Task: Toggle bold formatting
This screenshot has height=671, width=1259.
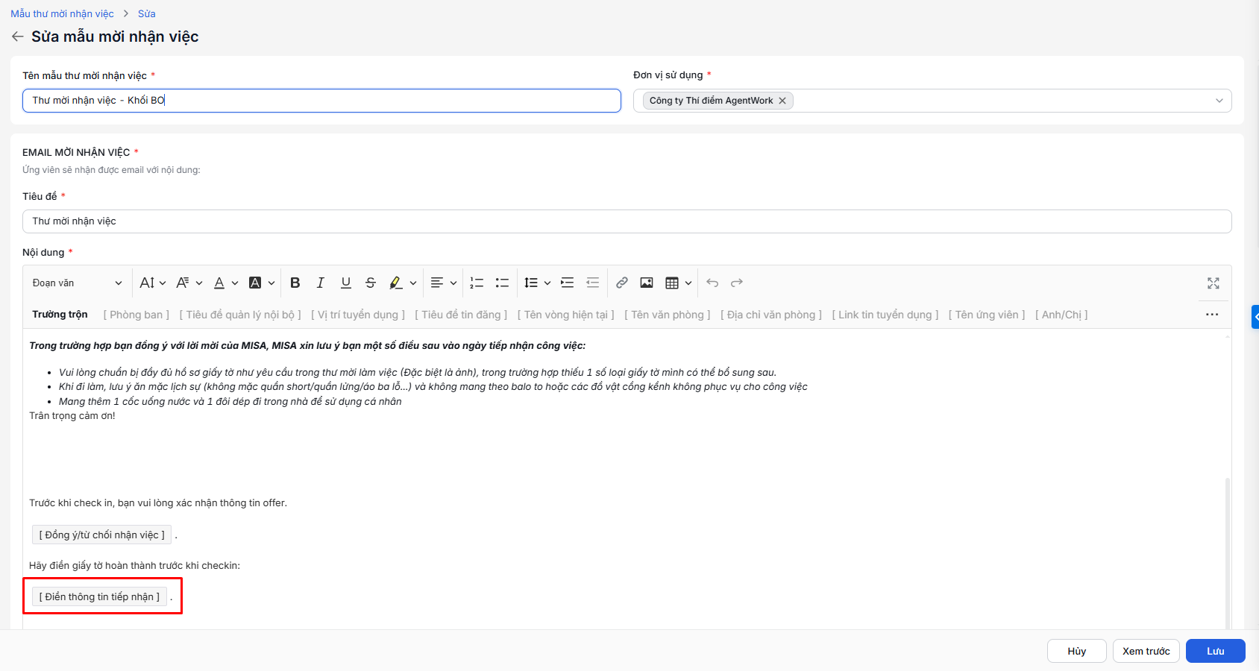Action: 295,283
